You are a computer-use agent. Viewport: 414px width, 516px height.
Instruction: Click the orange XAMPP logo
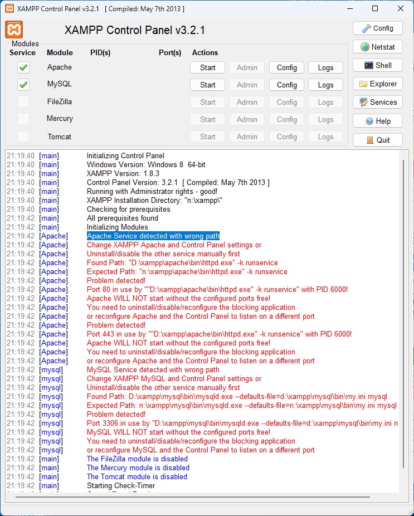click(14, 30)
